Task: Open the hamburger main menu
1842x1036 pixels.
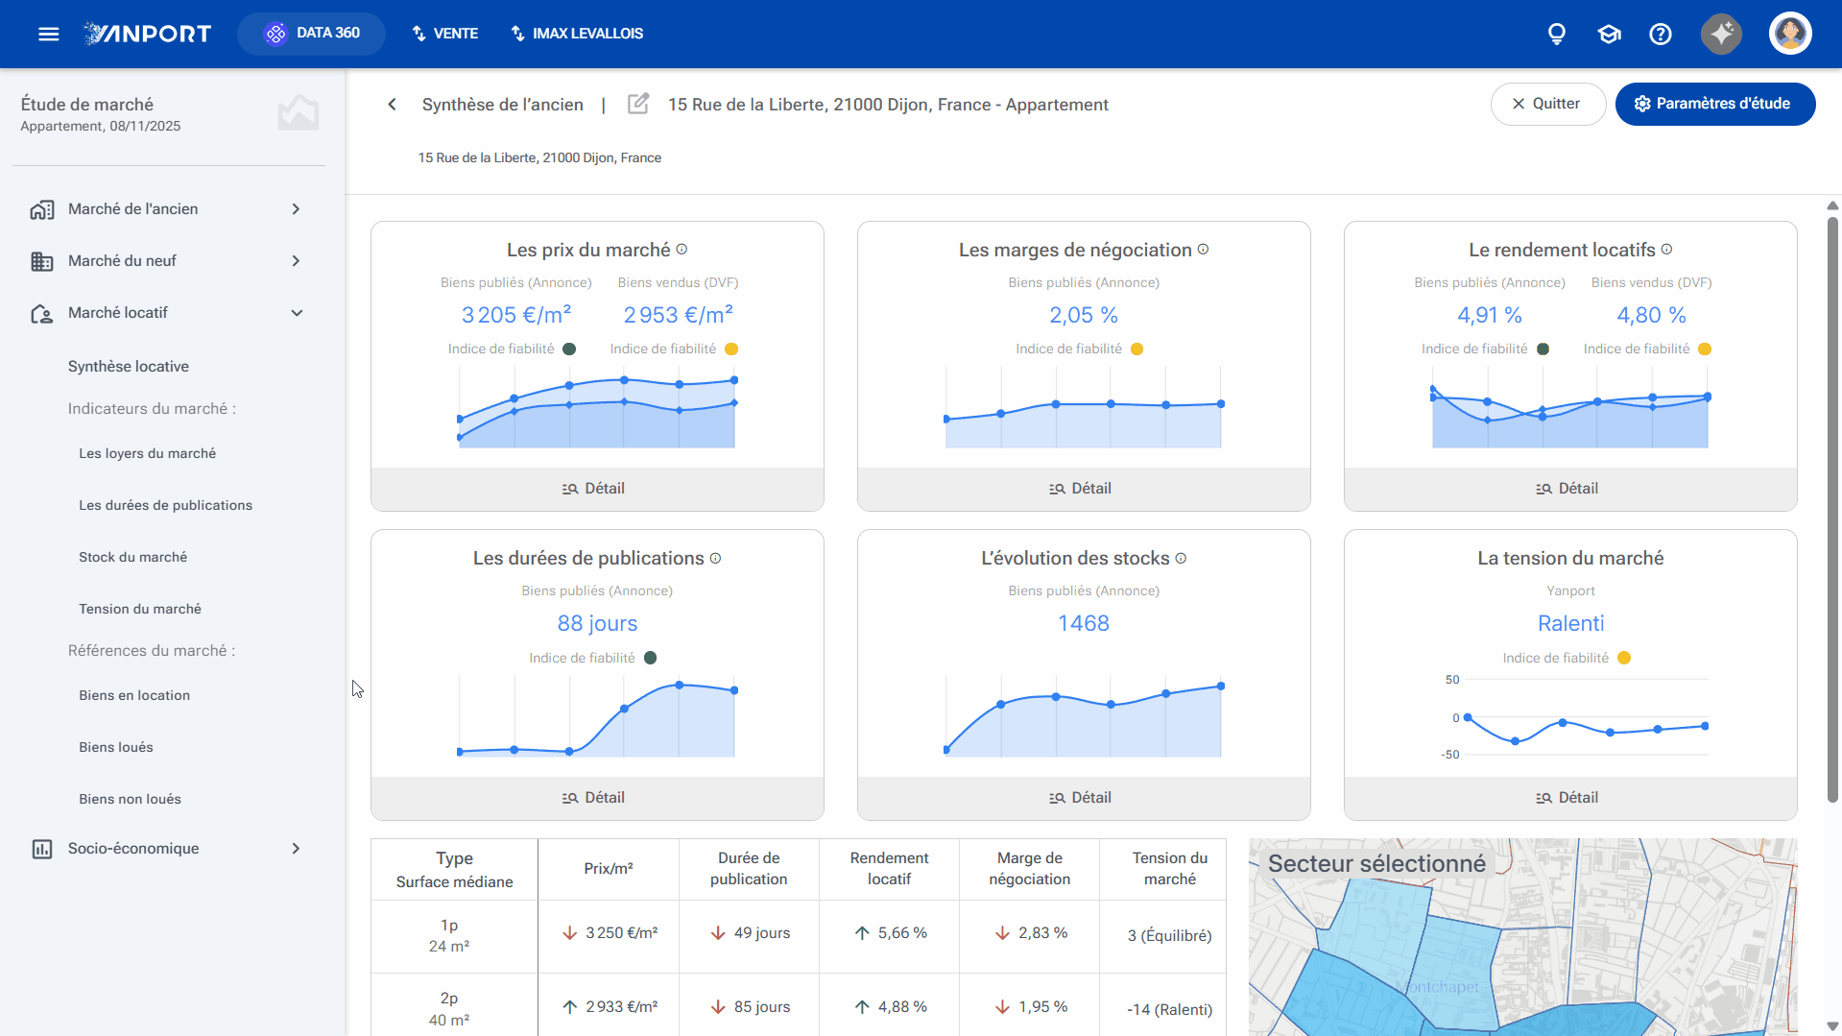Action: click(49, 35)
